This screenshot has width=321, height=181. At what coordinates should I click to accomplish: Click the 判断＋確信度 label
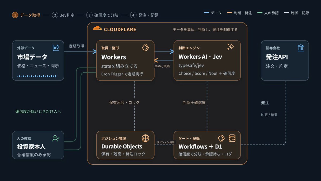(194, 102)
